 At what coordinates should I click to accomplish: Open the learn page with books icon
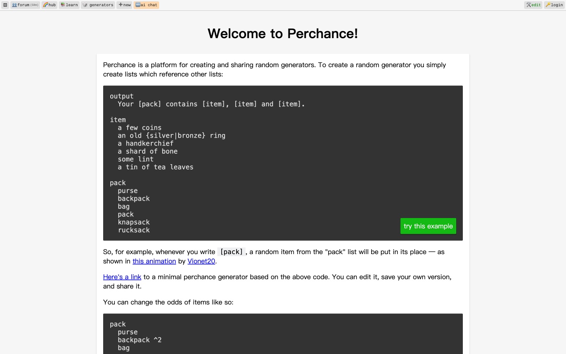69,5
